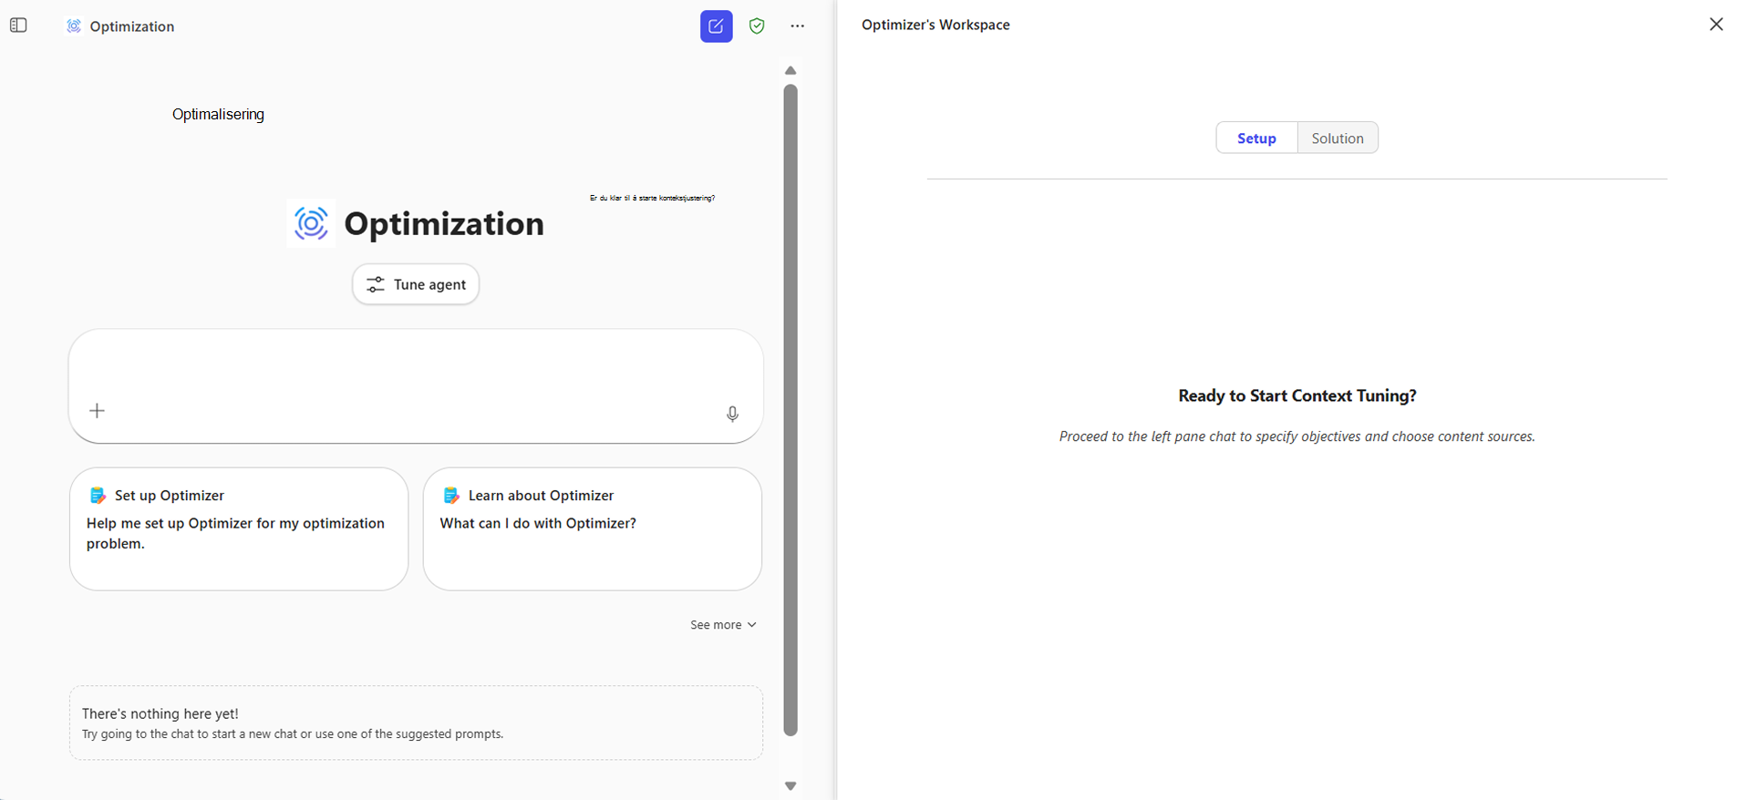Switch to the Setup tab
This screenshot has height=800, width=1746.
click(1256, 138)
